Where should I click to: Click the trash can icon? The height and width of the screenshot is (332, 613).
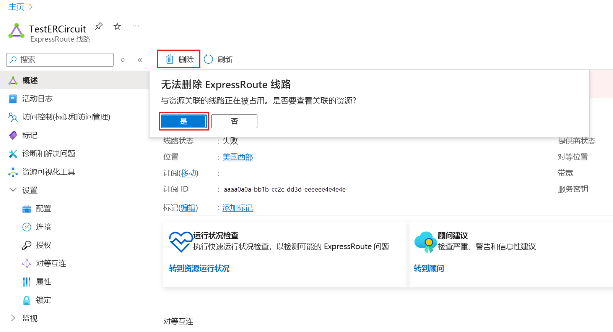(170, 59)
